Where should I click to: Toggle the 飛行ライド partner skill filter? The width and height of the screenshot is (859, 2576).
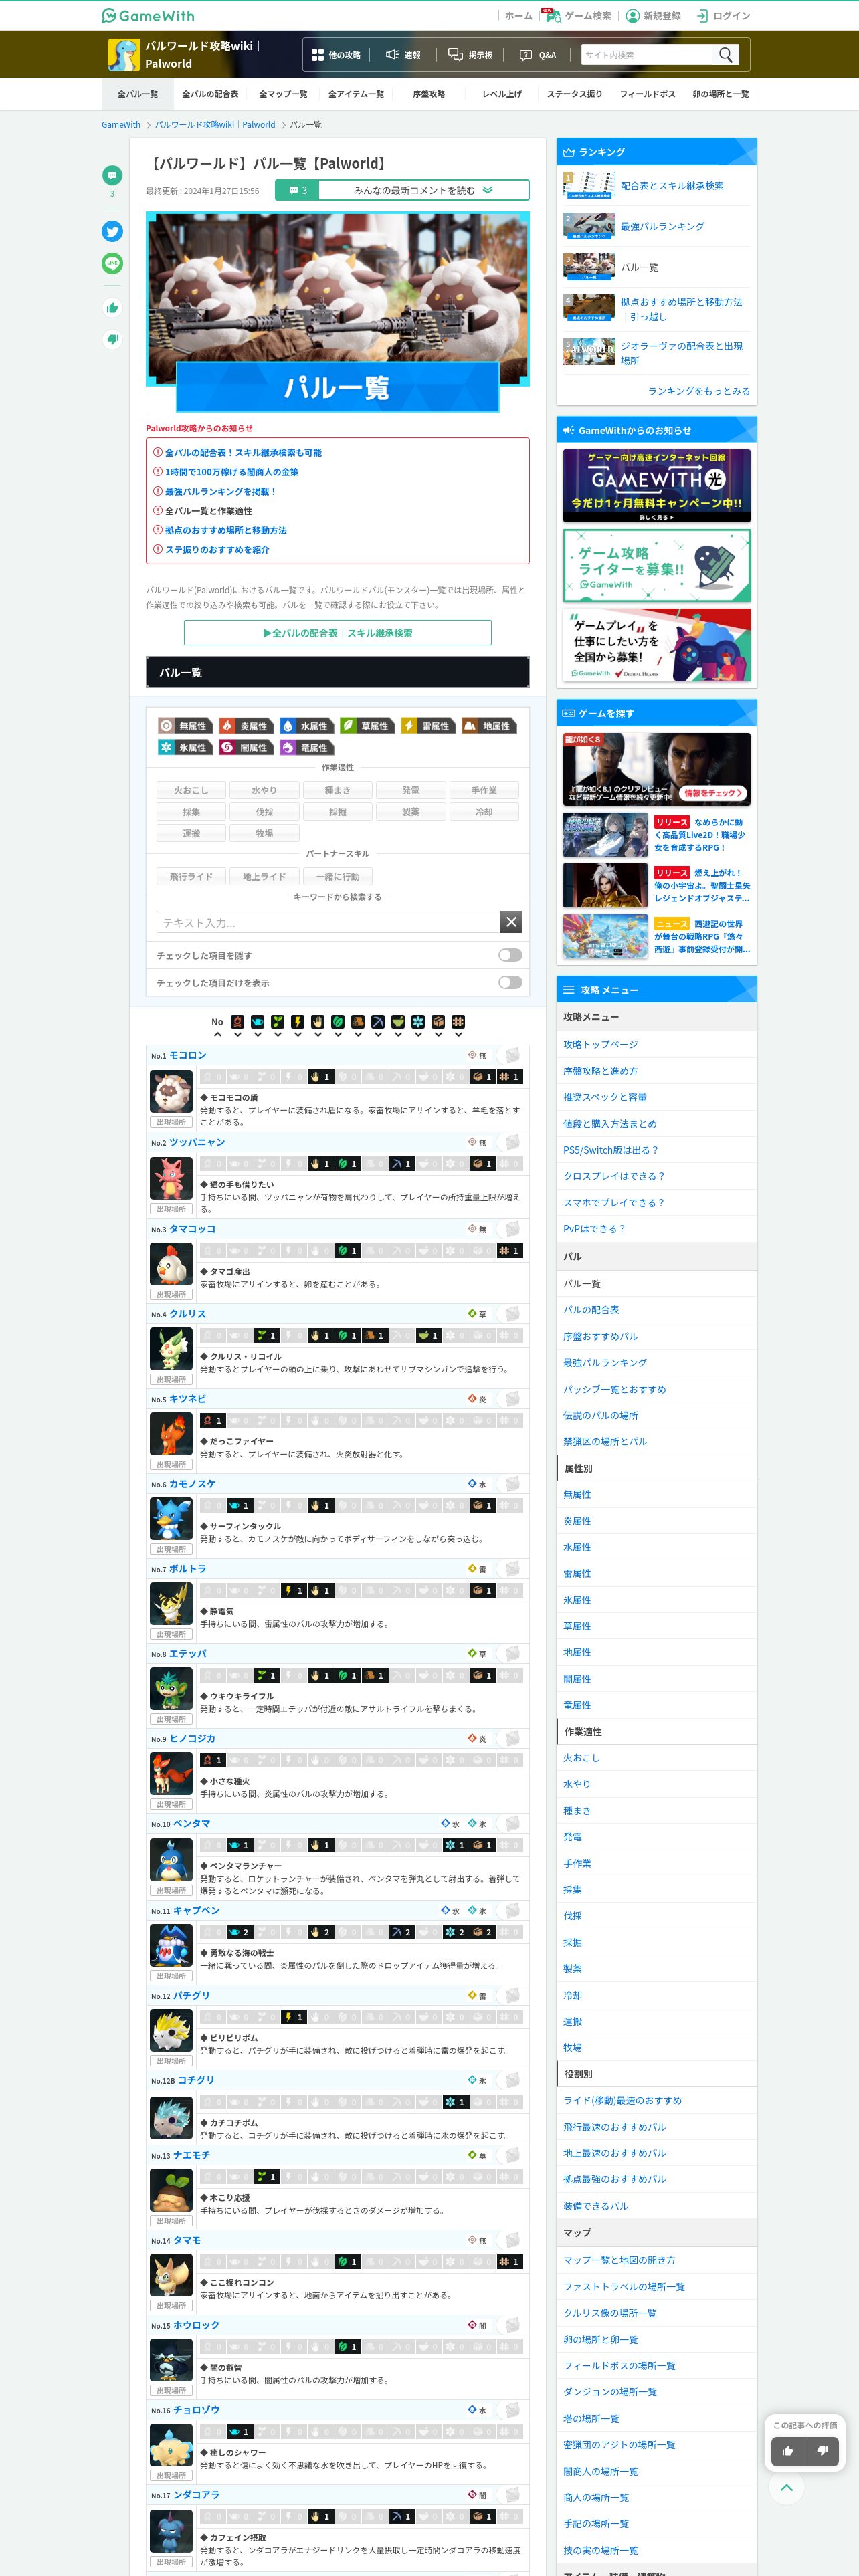191,877
